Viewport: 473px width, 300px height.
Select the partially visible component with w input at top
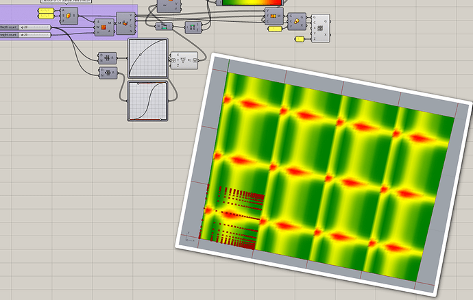click(x=169, y=5)
